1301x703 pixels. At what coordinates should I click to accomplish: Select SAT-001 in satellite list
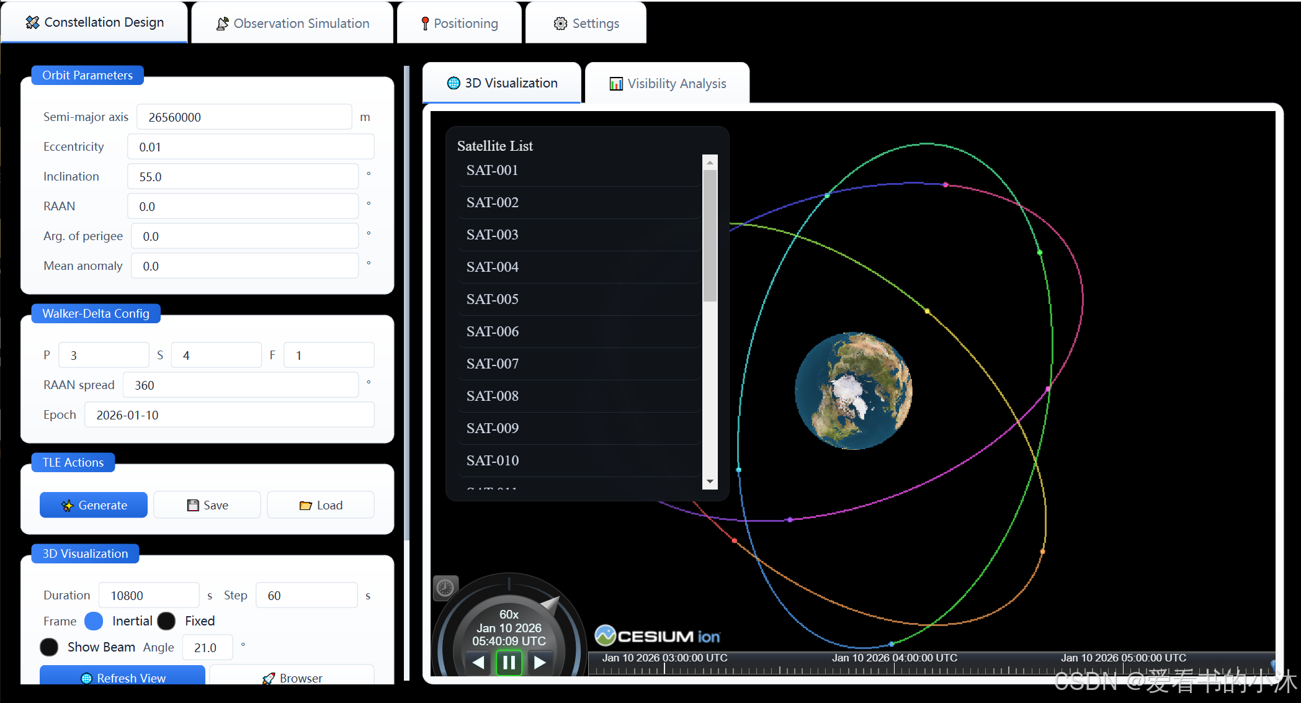[579, 170]
